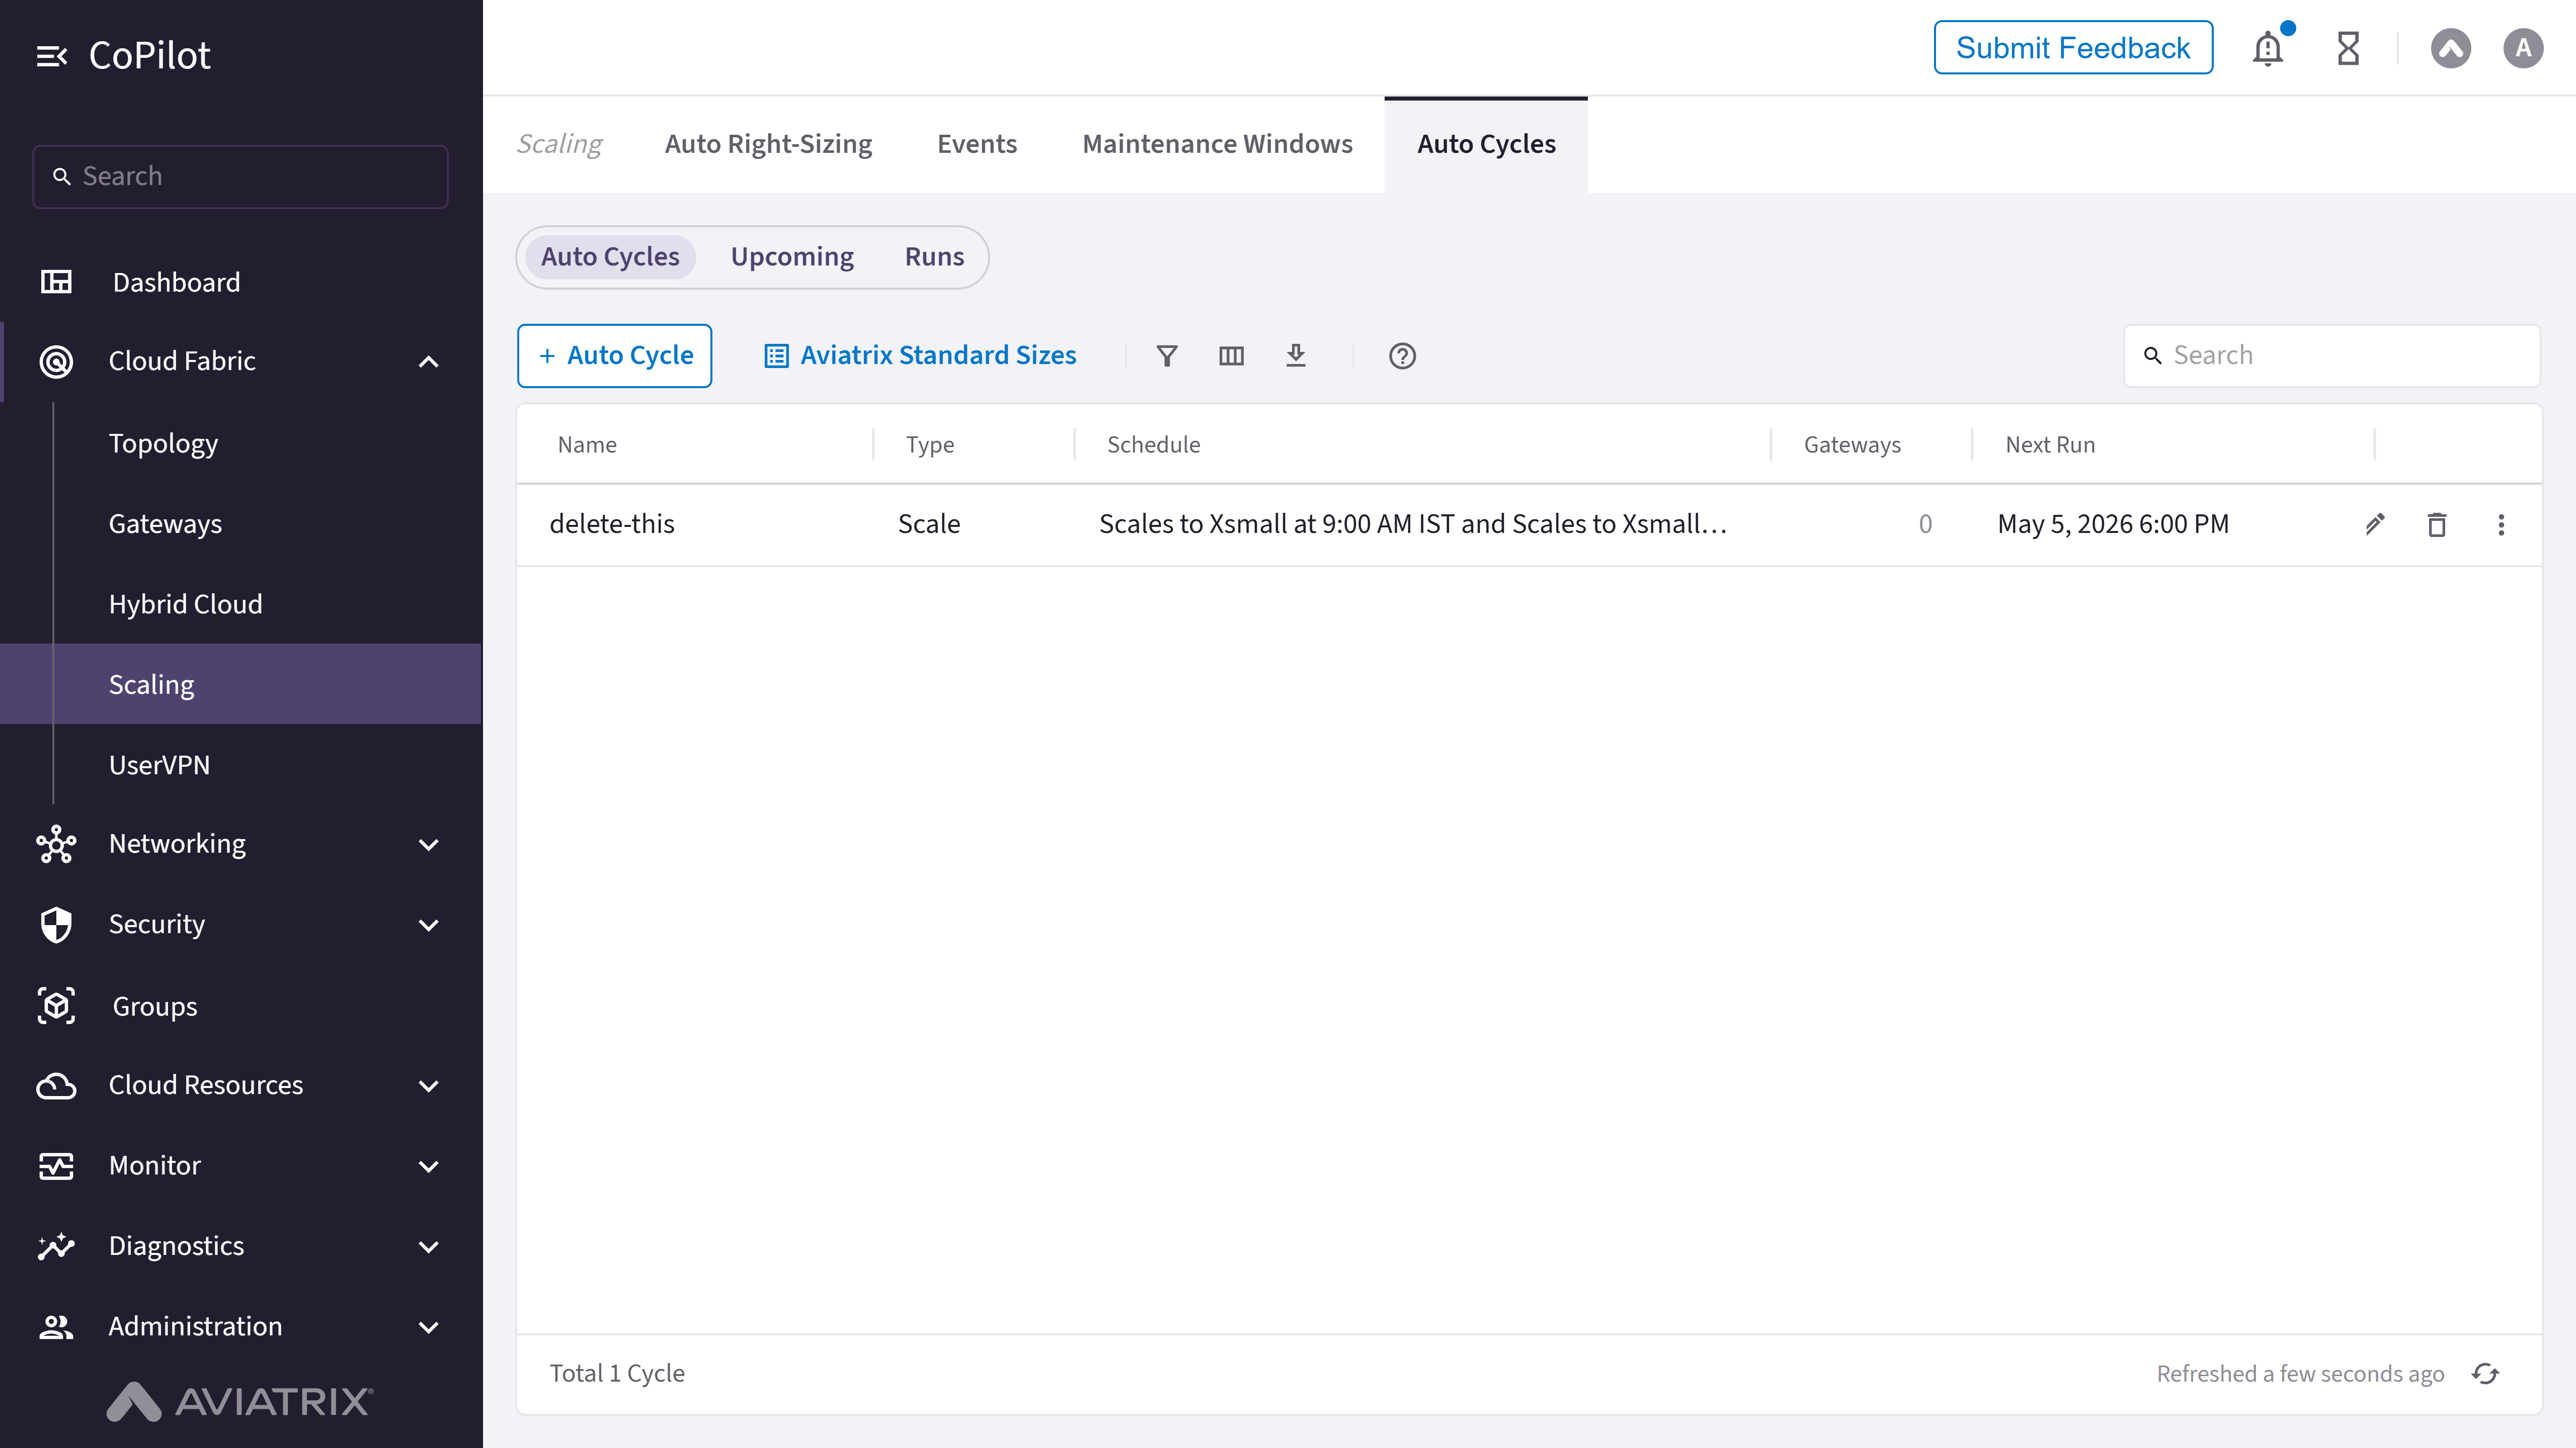2576x1448 pixels.
Task: Focus the table Search field
Action: [x=2332, y=356]
